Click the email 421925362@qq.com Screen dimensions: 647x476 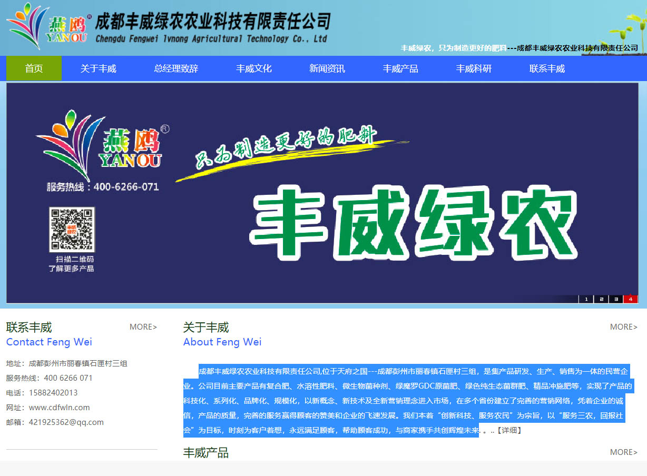66,422
